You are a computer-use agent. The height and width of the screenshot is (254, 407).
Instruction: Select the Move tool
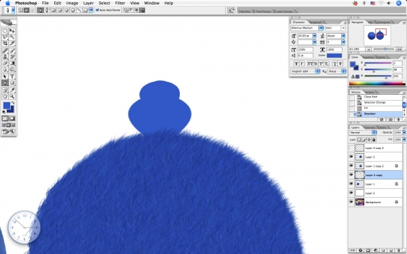pyautogui.click(x=12, y=30)
